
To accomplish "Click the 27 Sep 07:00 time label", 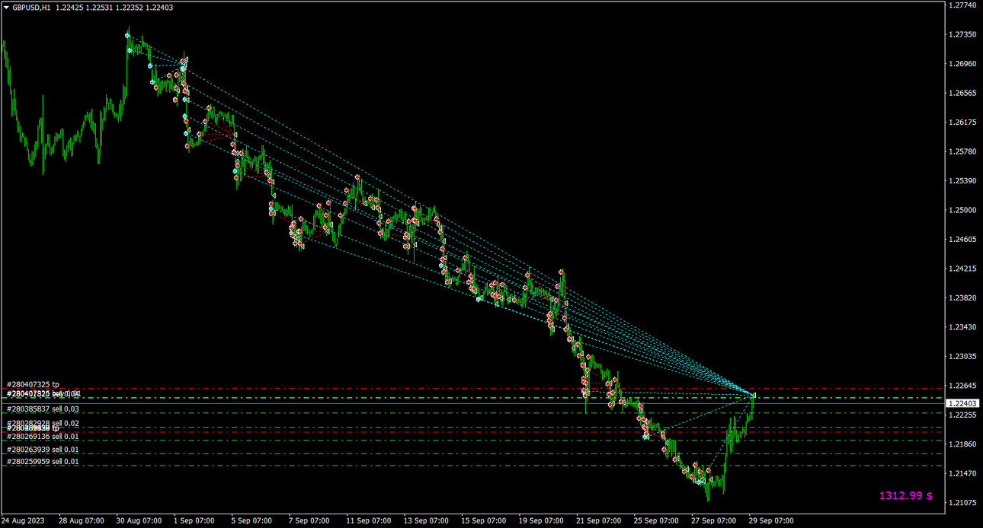I will tap(712, 521).
